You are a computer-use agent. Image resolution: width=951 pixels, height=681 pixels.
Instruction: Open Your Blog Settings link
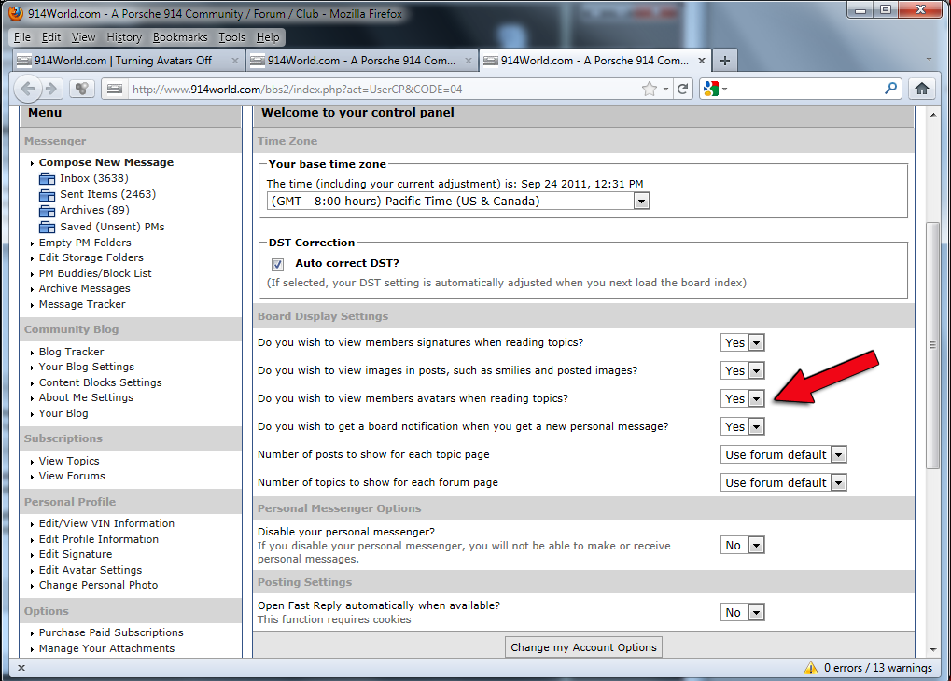click(x=87, y=367)
